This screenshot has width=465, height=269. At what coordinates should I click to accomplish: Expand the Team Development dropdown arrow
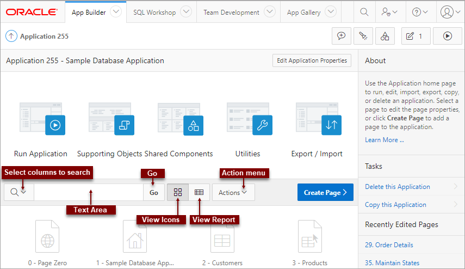point(270,12)
